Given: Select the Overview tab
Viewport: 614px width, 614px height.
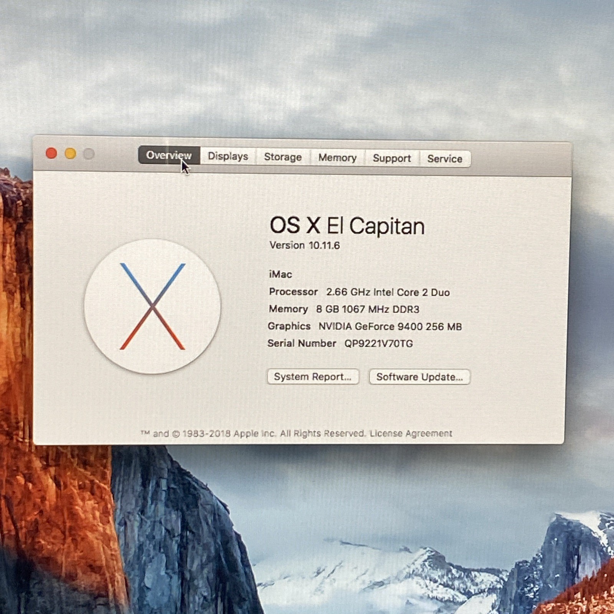Looking at the screenshot, I should pos(169,155).
